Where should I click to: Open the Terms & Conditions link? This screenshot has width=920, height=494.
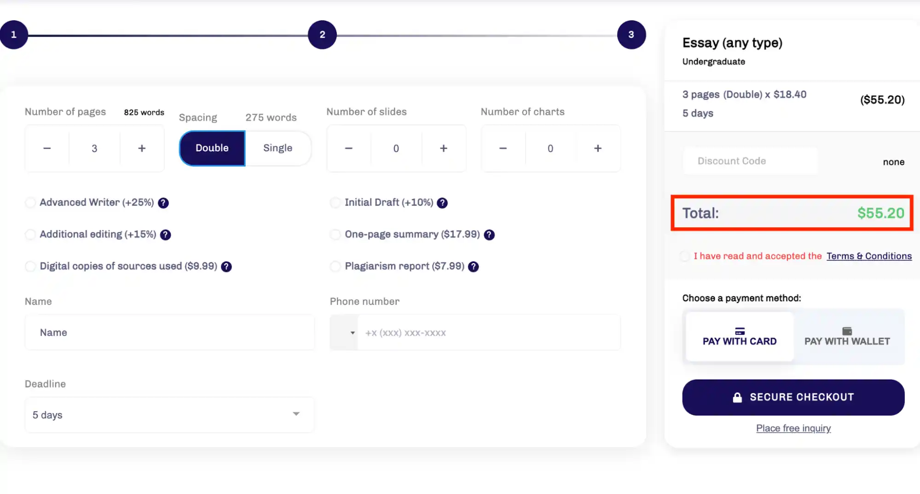pos(869,256)
